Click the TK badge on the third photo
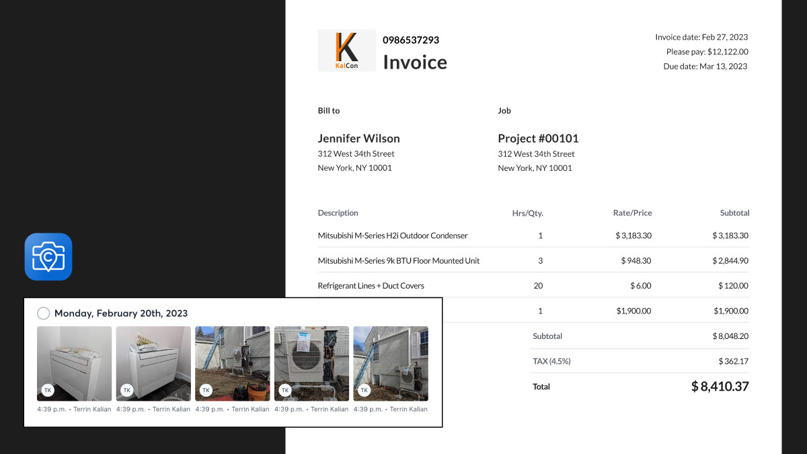 tap(206, 389)
